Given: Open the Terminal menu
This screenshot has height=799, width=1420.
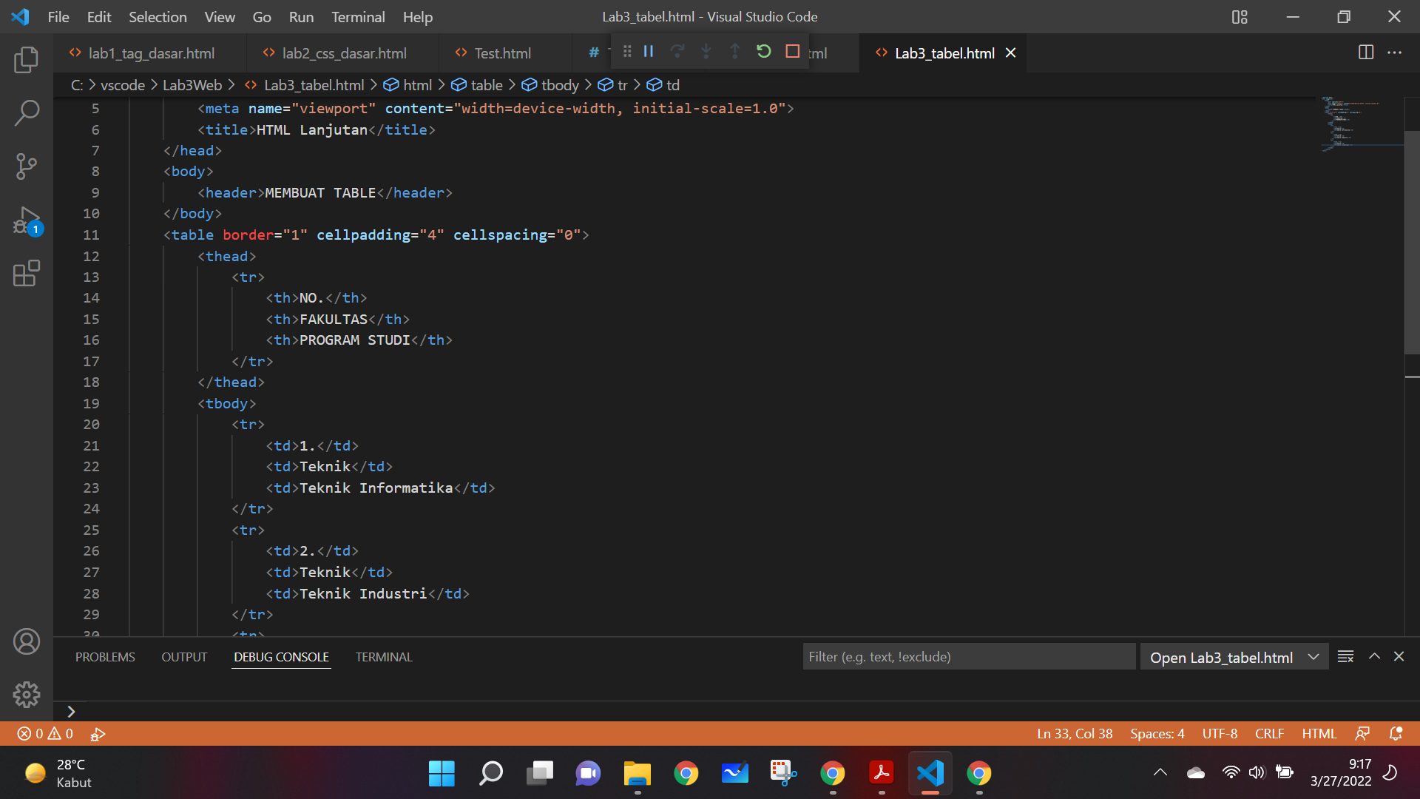Looking at the screenshot, I should click(358, 16).
